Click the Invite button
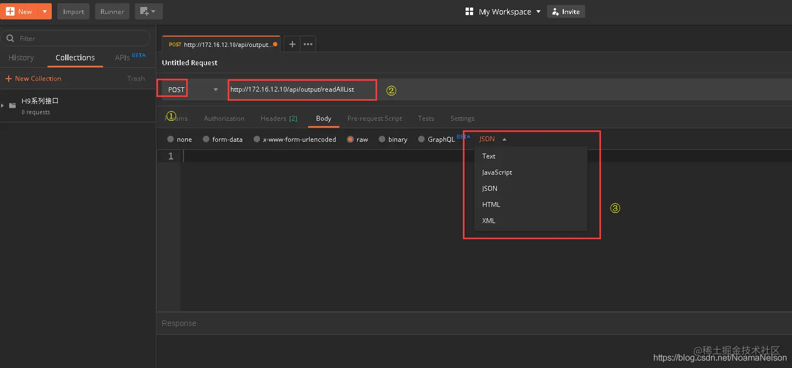The image size is (792, 368). click(x=566, y=11)
